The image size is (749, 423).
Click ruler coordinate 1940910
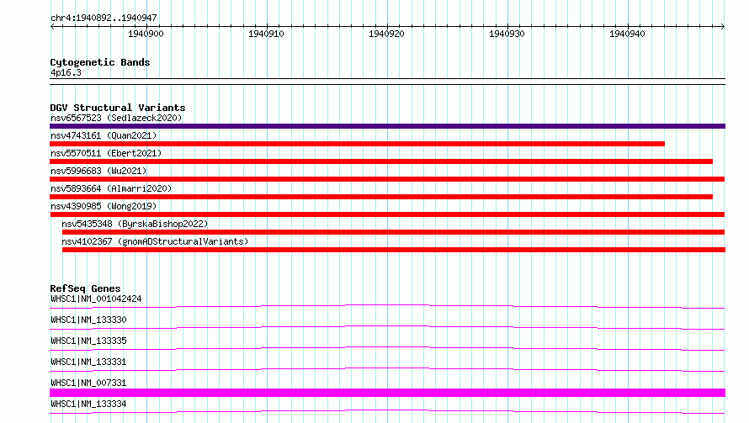coord(266,34)
